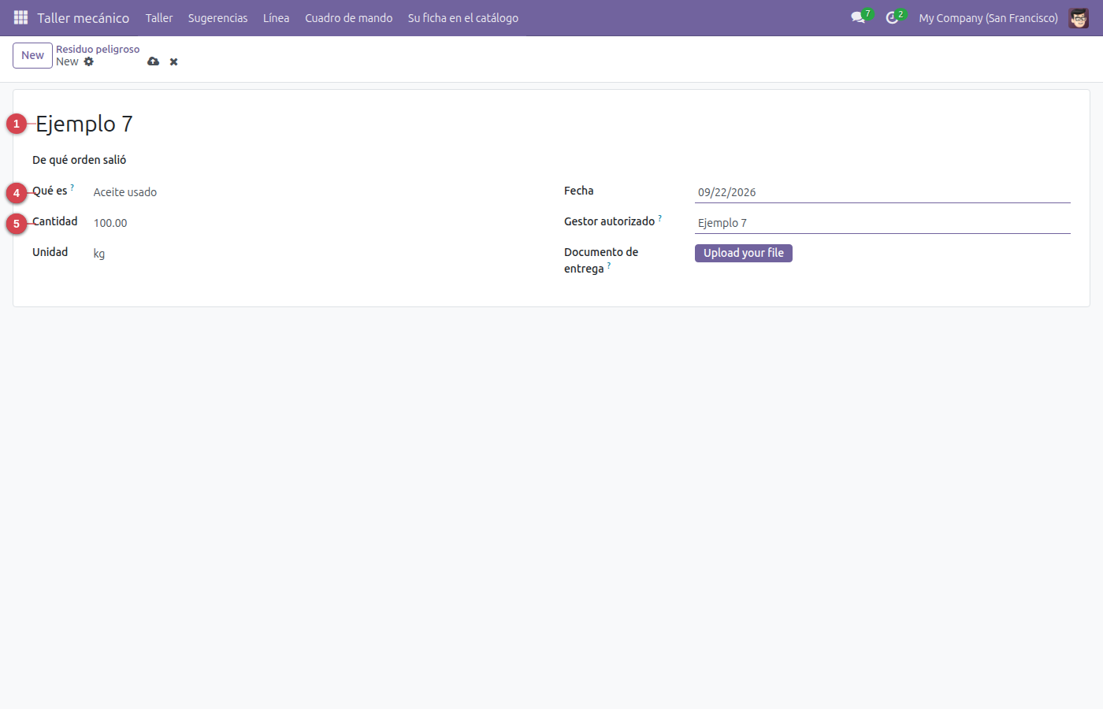
Task: Open the Fecha date picker field
Action: (x=882, y=192)
